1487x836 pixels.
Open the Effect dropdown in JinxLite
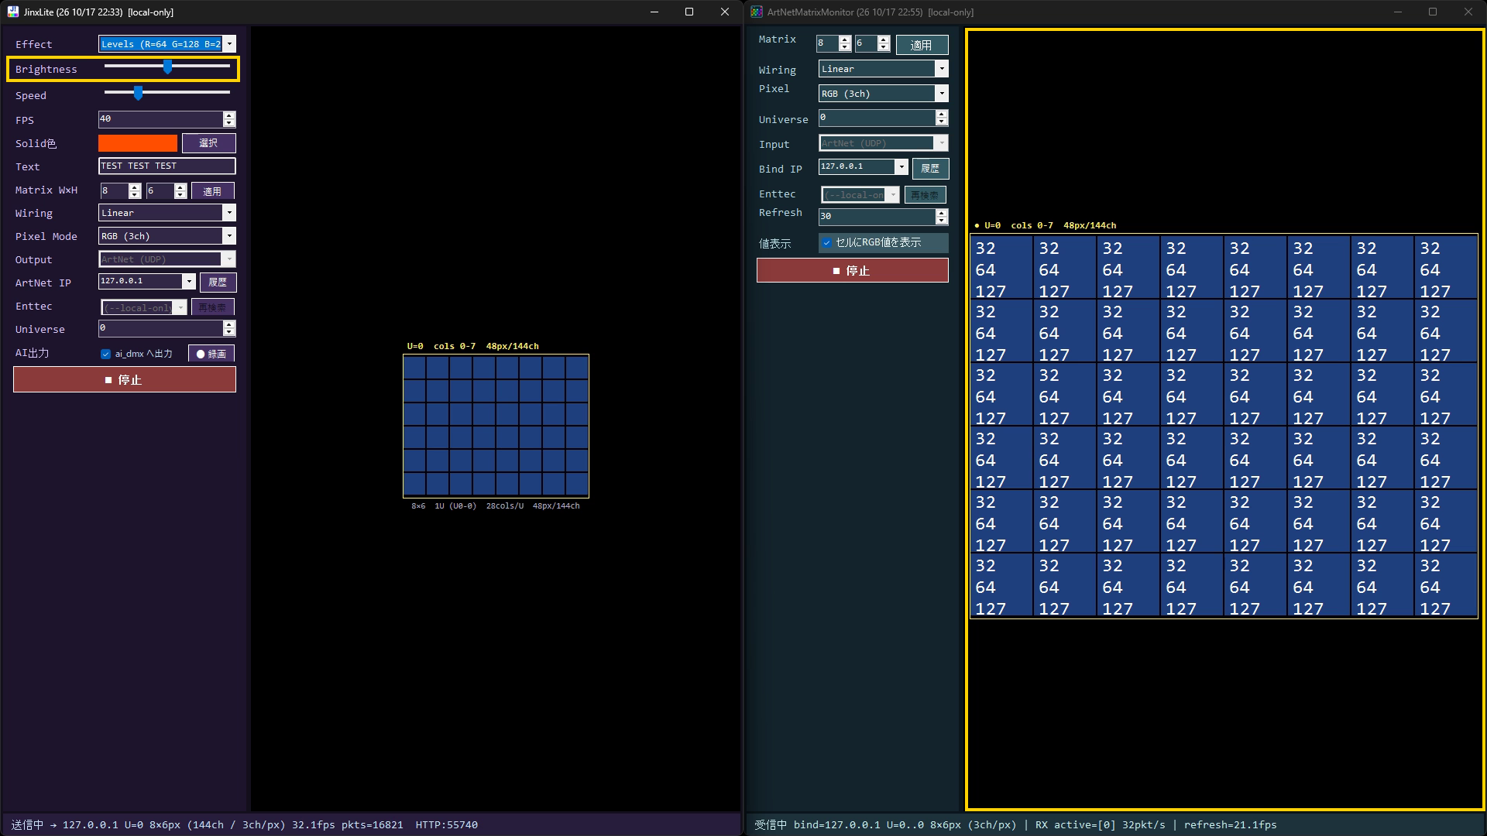(230, 44)
